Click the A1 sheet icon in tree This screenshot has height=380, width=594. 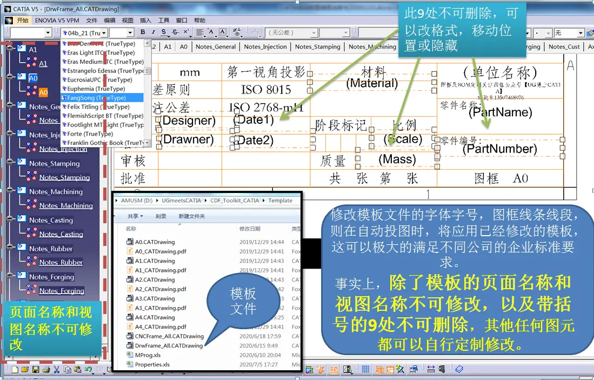tap(21, 48)
